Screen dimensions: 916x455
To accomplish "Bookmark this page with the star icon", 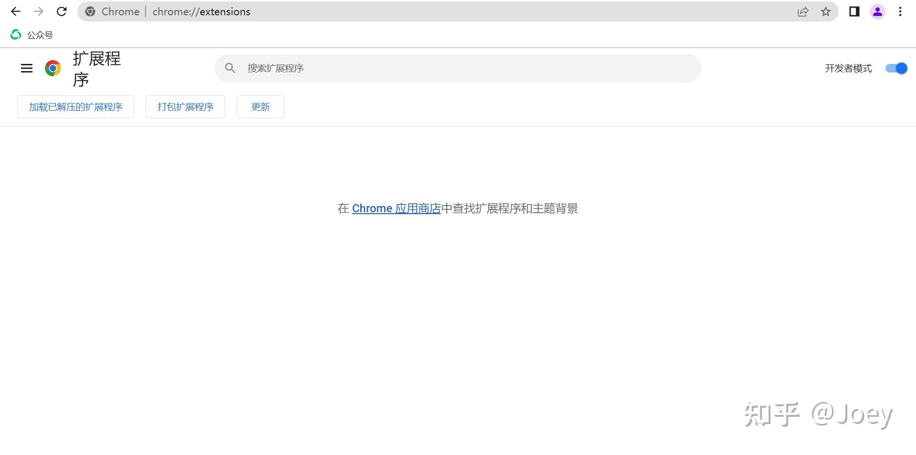I will point(826,11).
